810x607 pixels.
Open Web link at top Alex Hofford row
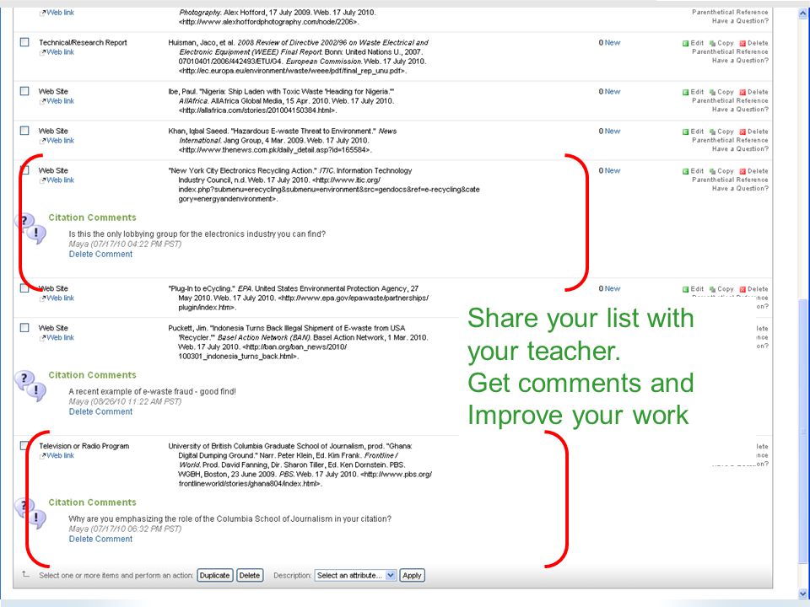tap(61, 13)
